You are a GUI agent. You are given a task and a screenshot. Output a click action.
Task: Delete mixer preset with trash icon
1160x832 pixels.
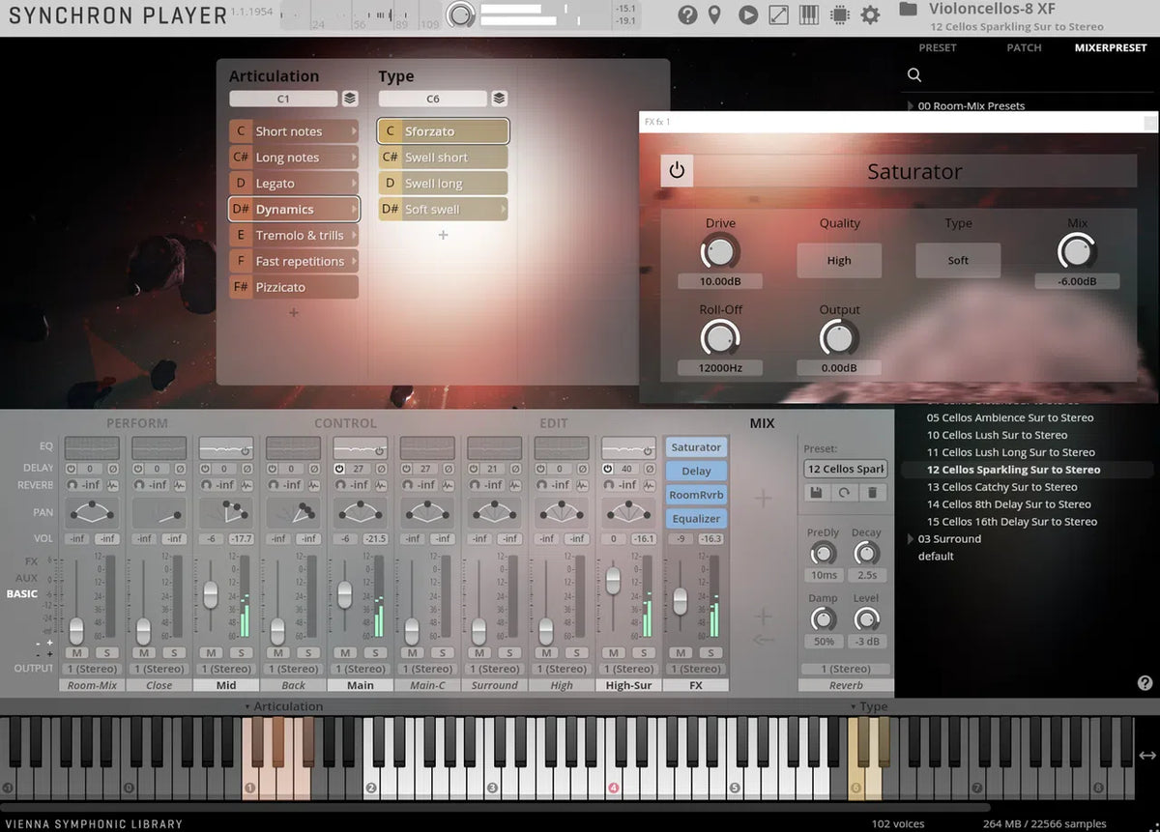[x=871, y=493]
